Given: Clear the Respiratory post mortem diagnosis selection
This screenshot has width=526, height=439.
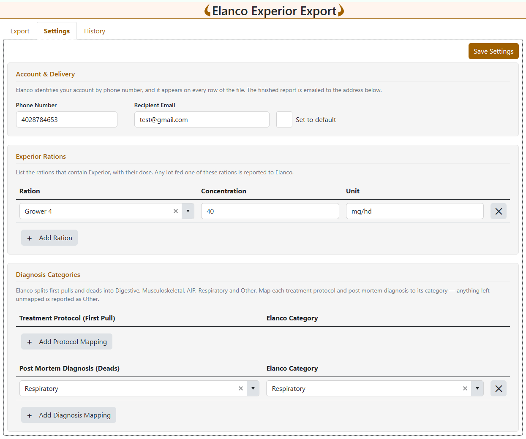Looking at the screenshot, I should pyautogui.click(x=241, y=388).
